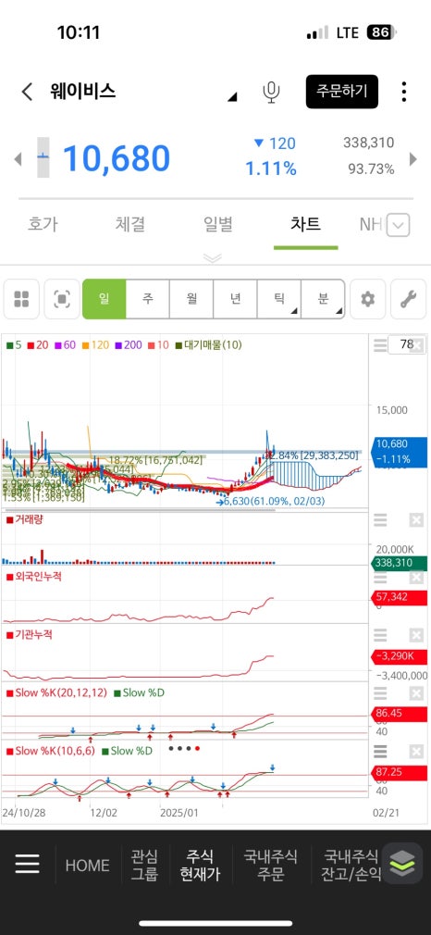Open the stock name dropdown triangle by 웨이비스
The width and height of the screenshot is (431, 935).
tap(232, 96)
